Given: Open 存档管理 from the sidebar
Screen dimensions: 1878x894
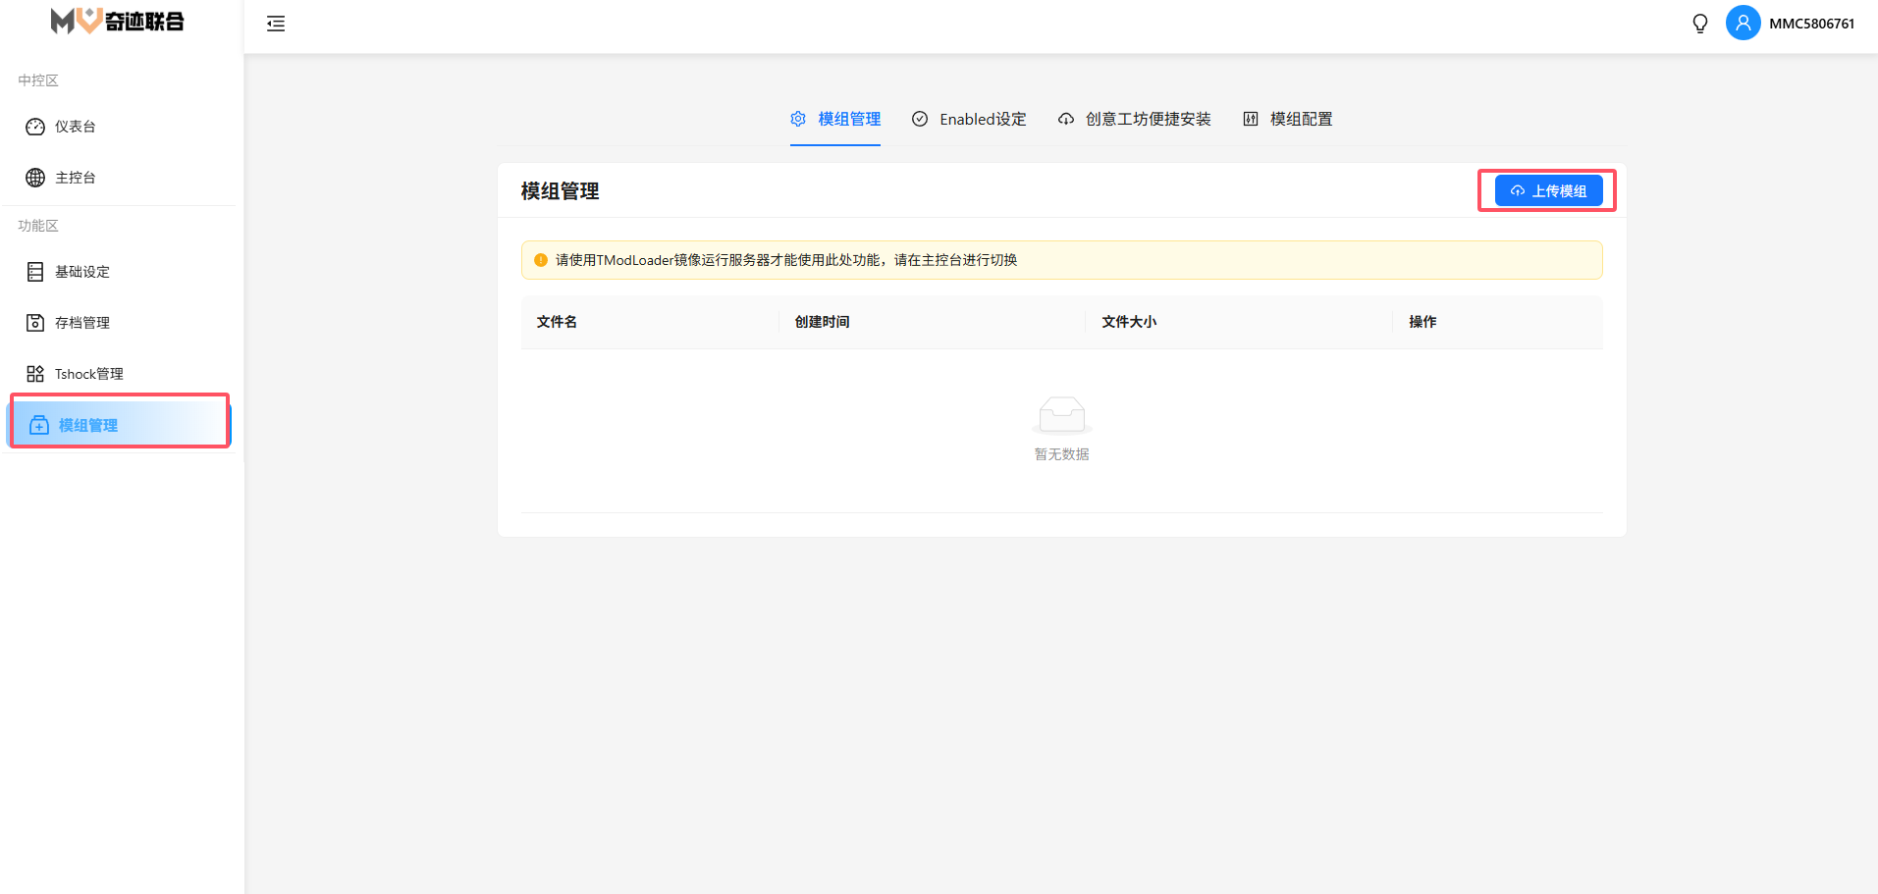Looking at the screenshot, I should coord(82,323).
